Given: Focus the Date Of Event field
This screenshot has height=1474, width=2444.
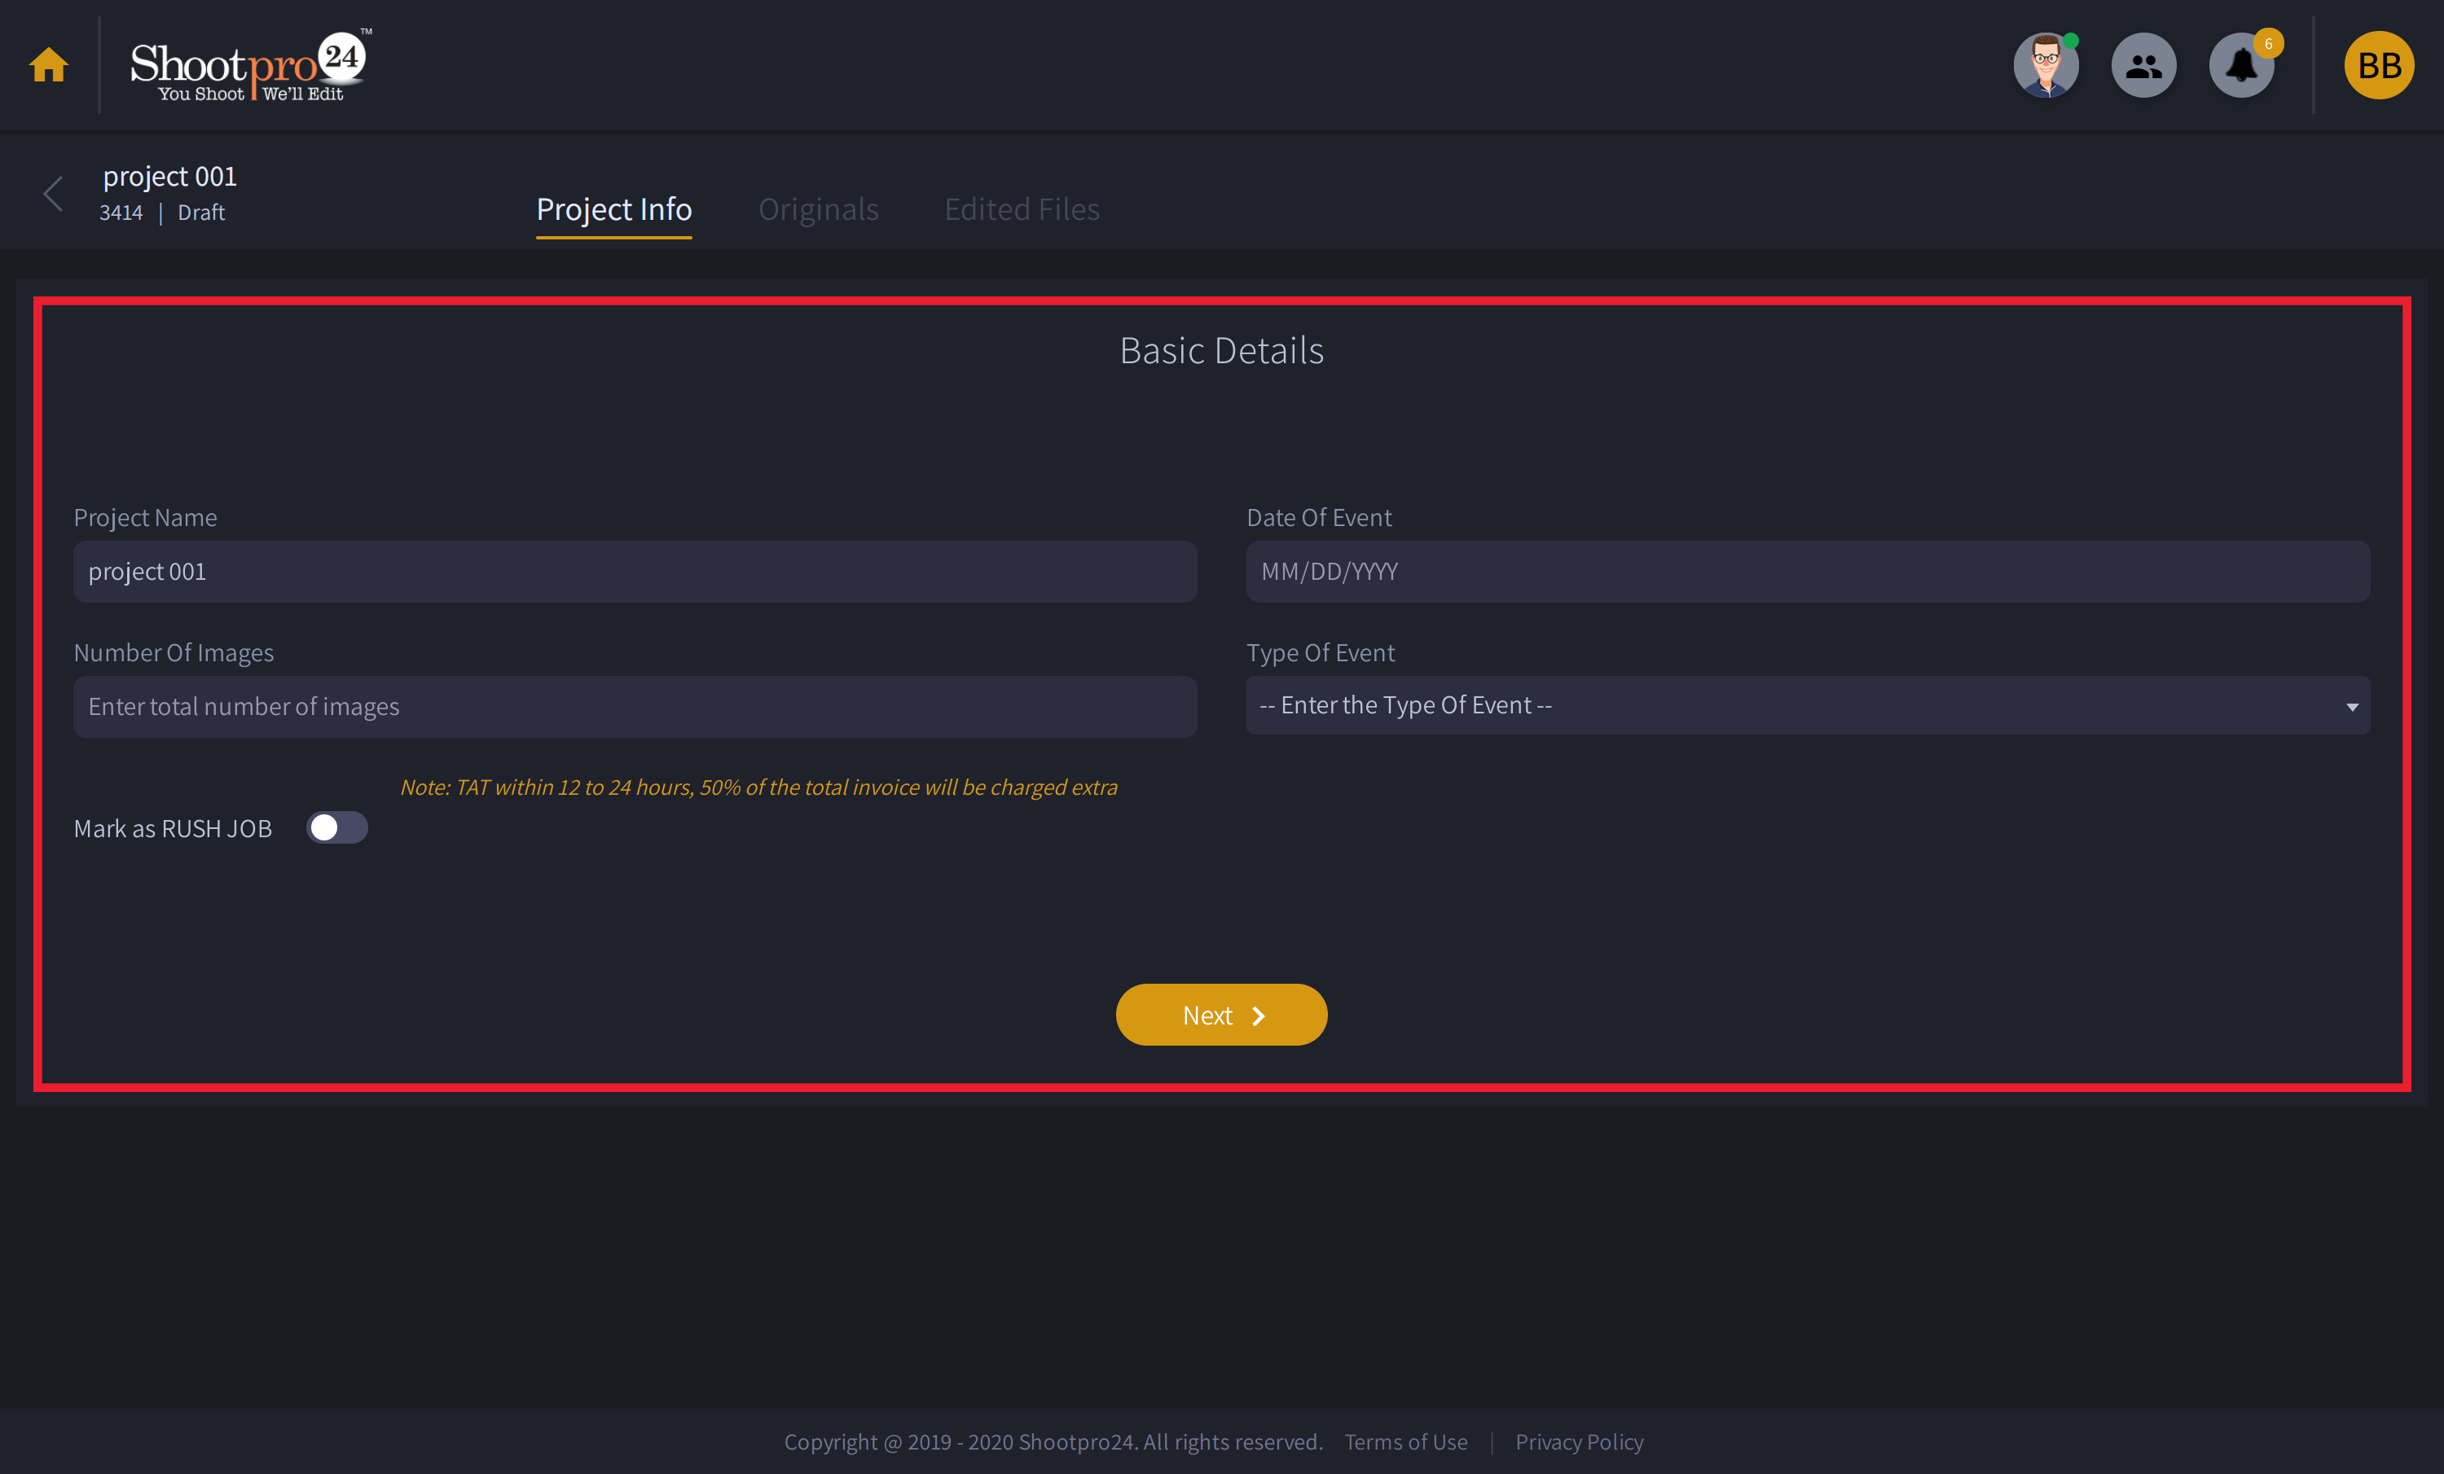Looking at the screenshot, I should click(1806, 572).
